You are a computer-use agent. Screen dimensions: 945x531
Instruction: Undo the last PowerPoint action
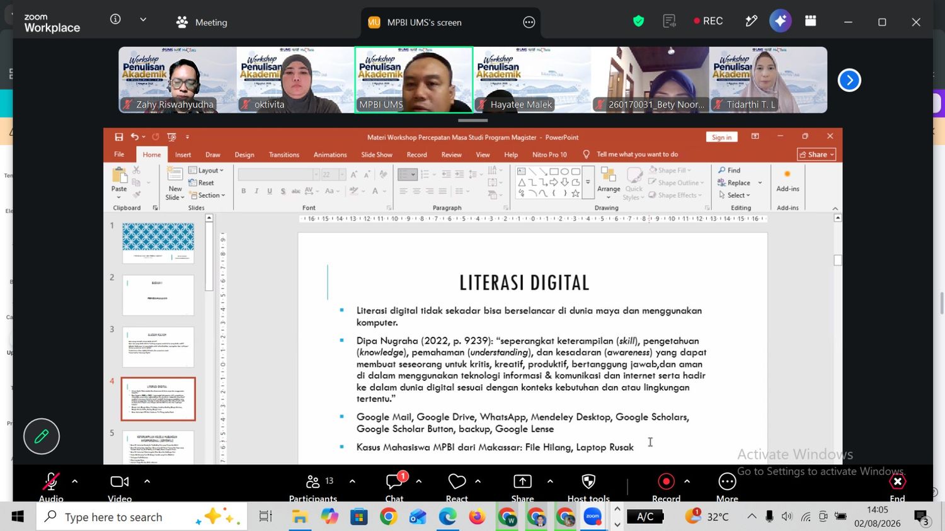134,137
